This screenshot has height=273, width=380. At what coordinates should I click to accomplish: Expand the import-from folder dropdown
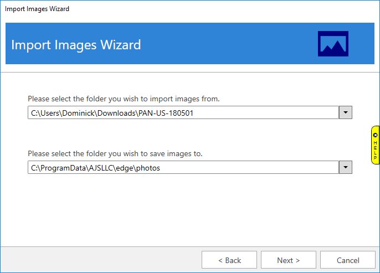click(x=345, y=112)
